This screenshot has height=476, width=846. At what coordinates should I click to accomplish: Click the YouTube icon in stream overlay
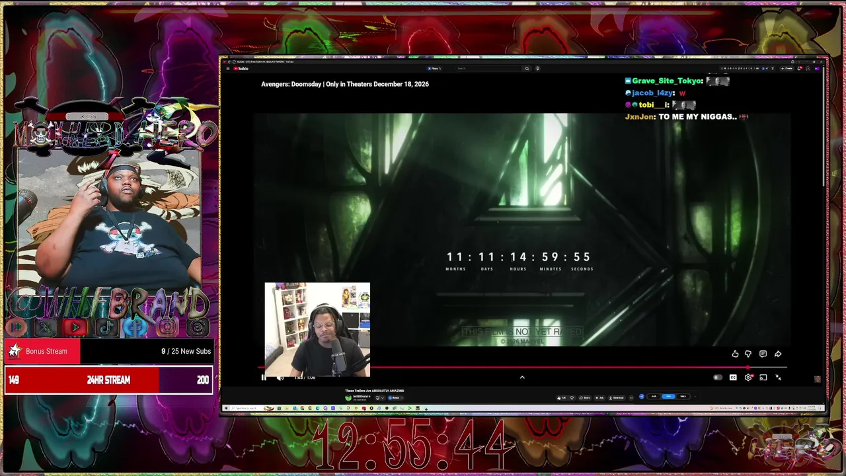click(x=75, y=327)
